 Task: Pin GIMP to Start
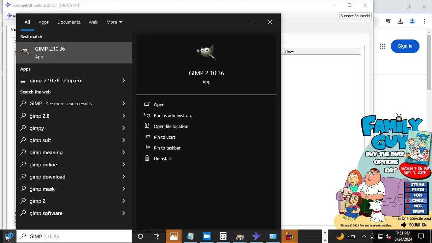click(164, 137)
